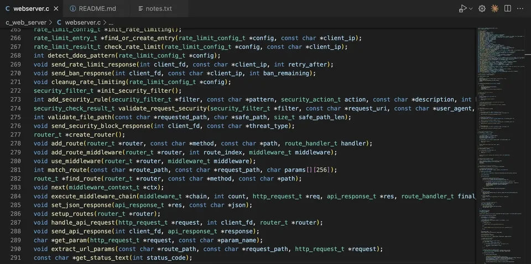The height and width of the screenshot is (264, 531).
Task: Click the minimap code overview
Action: click(x=501, y=145)
